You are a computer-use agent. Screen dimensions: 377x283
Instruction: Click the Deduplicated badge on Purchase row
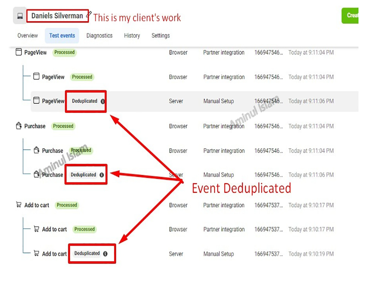tap(83, 174)
